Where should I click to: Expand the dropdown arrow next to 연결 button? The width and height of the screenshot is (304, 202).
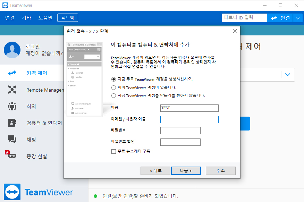pyautogui.click(x=298, y=18)
